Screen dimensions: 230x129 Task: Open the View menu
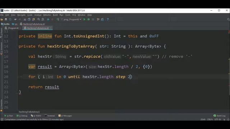coord(13,15)
